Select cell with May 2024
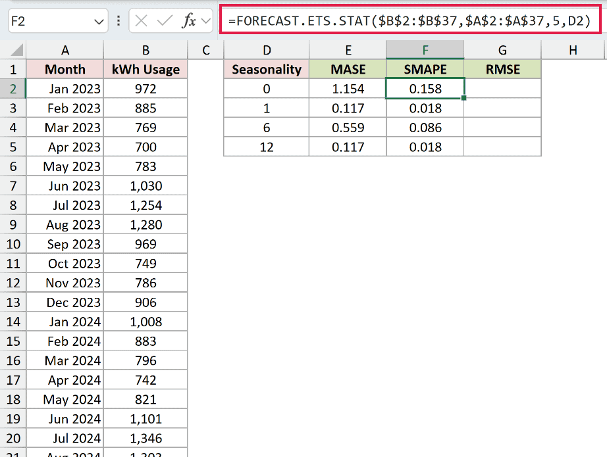 65,399
